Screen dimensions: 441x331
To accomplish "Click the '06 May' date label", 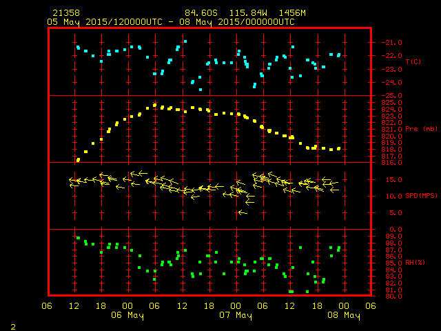I will click(x=127, y=315).
